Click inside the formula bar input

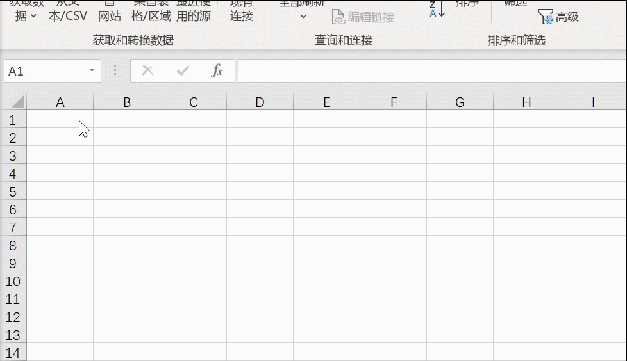click(432, 70)
